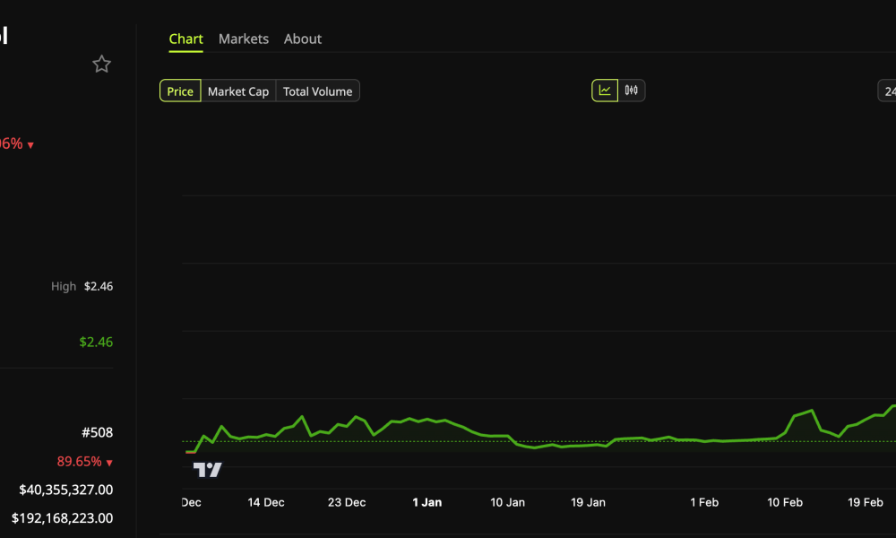
Task: Click the #508 rank value
Action: click(97, 432)
